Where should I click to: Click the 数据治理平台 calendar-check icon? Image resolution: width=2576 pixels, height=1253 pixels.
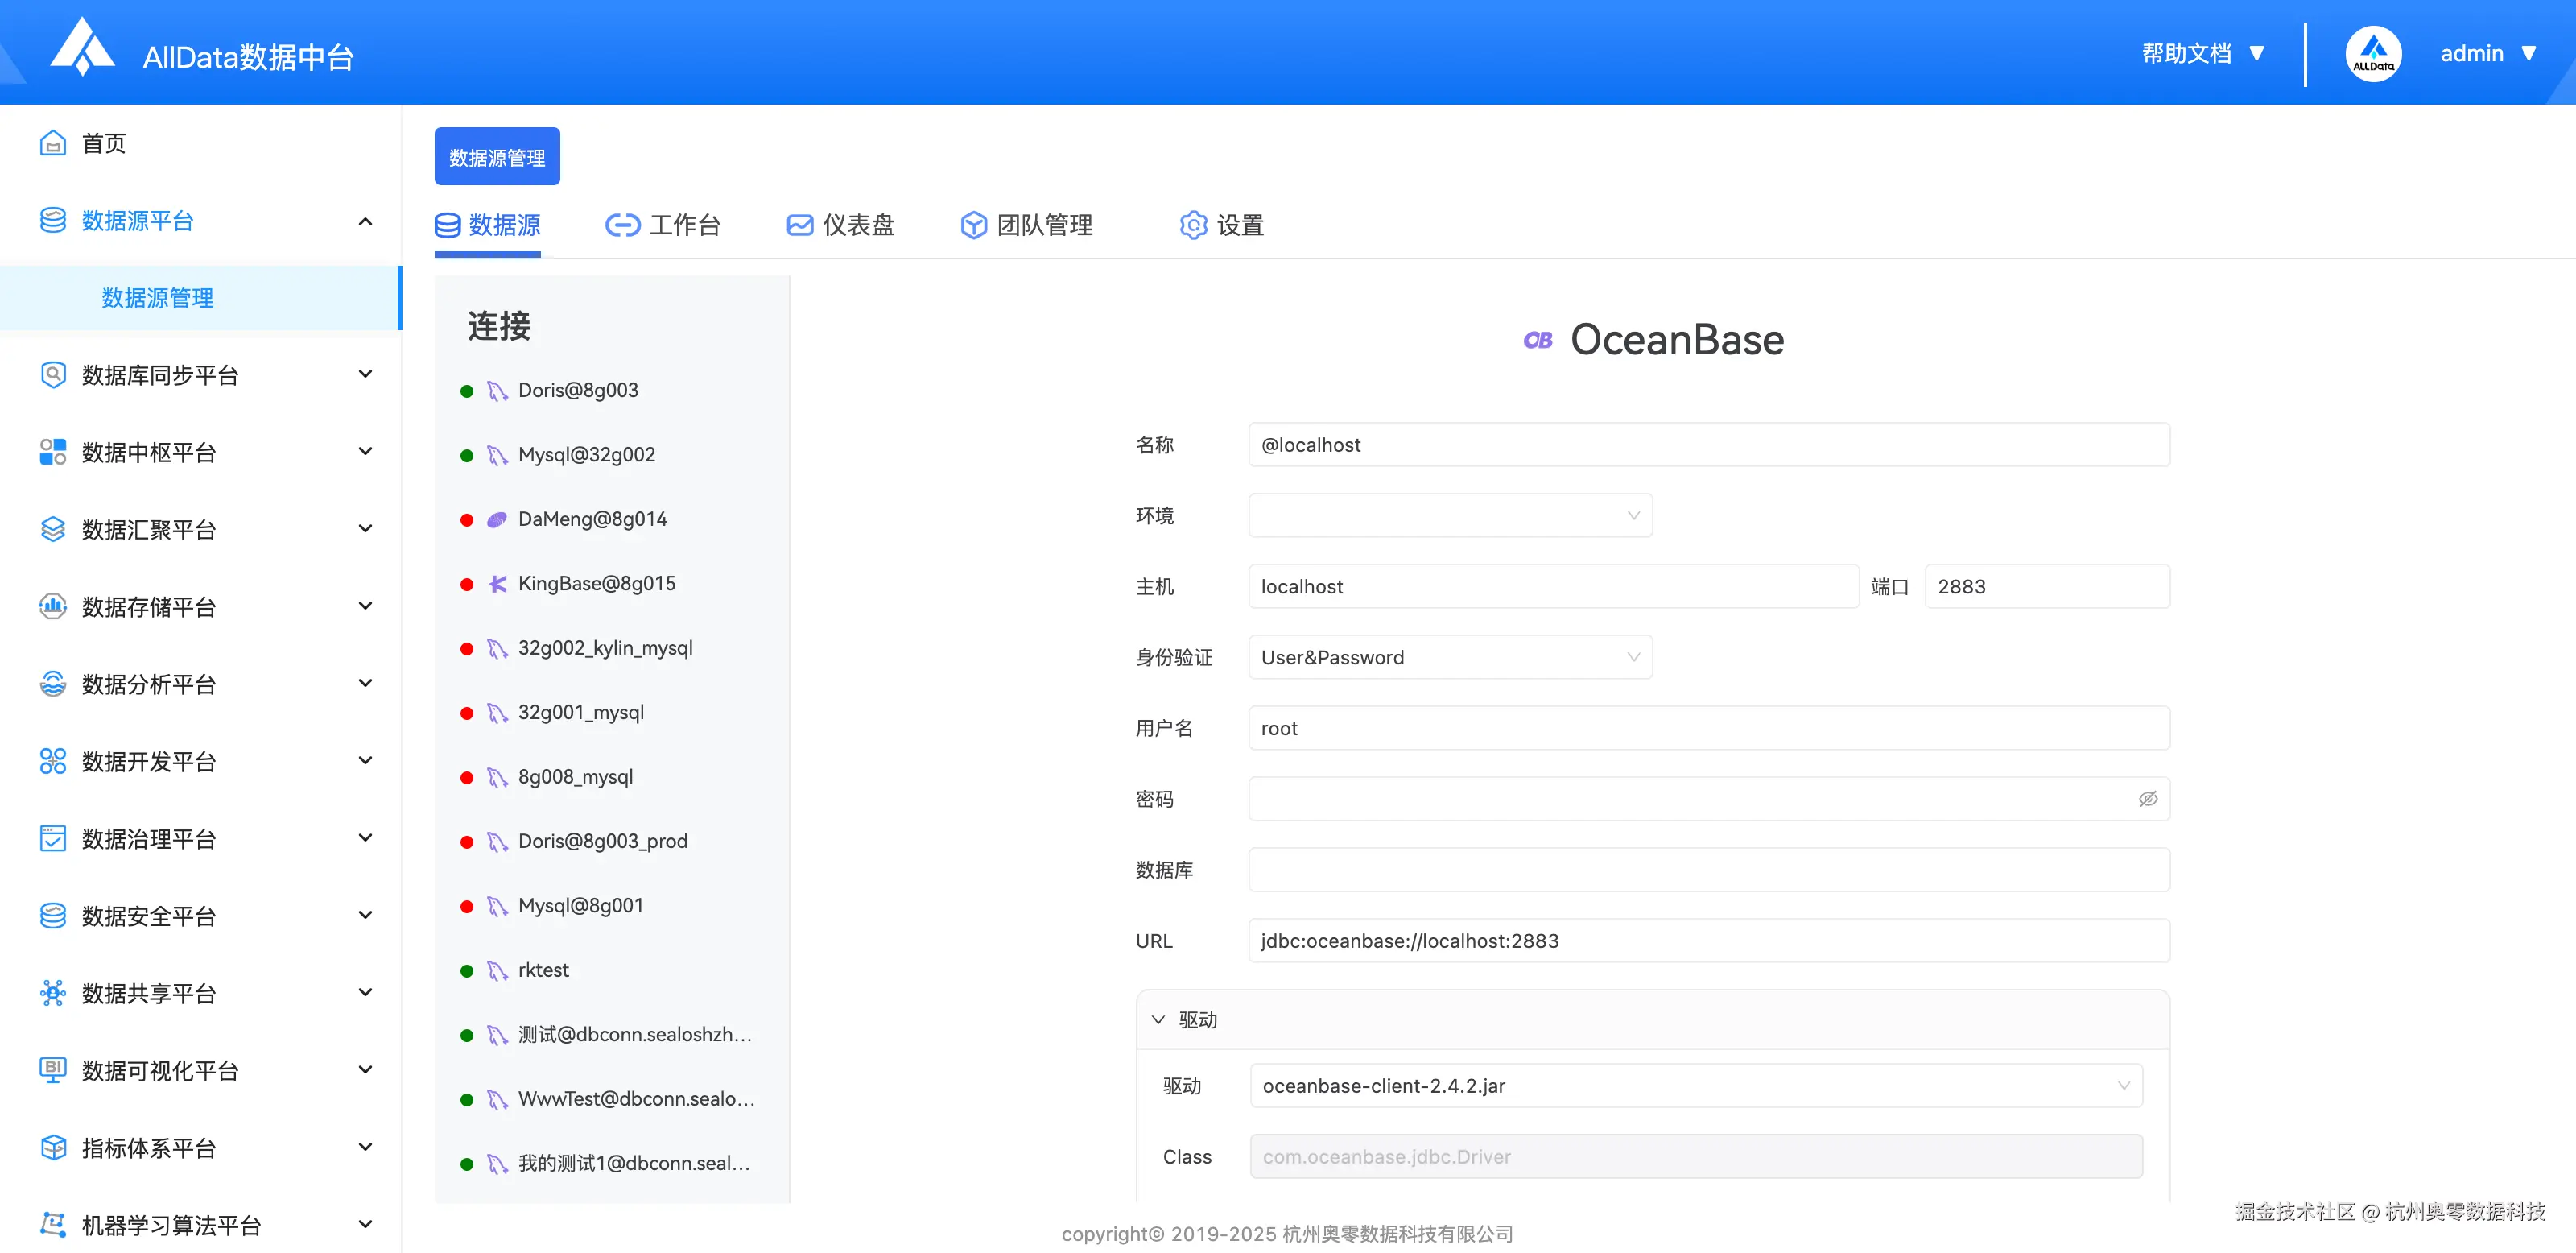click(53, 838)
